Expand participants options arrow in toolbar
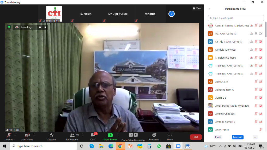This screenshot has width=267, height=150. pyautogui.click(x=83, y=135)
